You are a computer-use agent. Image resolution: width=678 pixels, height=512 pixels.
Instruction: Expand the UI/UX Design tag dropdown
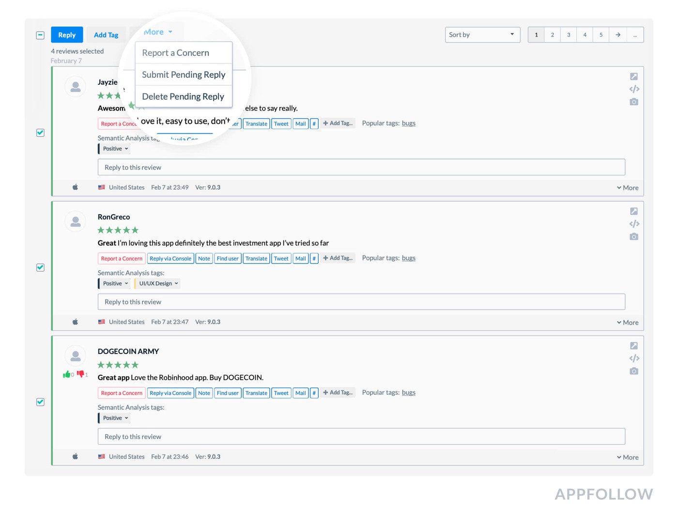(x=158, y=283)
